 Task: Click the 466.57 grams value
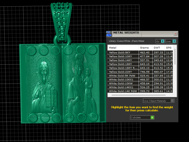(145, 80)
